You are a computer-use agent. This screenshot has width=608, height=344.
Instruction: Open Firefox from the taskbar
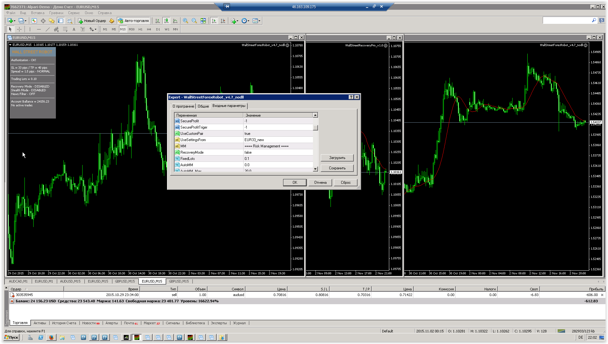51,337
